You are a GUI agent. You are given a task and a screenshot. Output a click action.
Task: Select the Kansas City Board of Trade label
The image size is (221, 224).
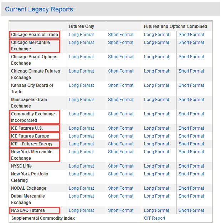[x=32, y=89]
